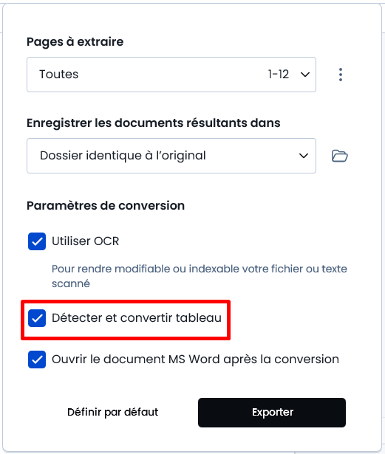This screenshot has height=454, width=385.
Task: Click the open folder browse icon
Action: pyautogui.click(x=339, y=156)
